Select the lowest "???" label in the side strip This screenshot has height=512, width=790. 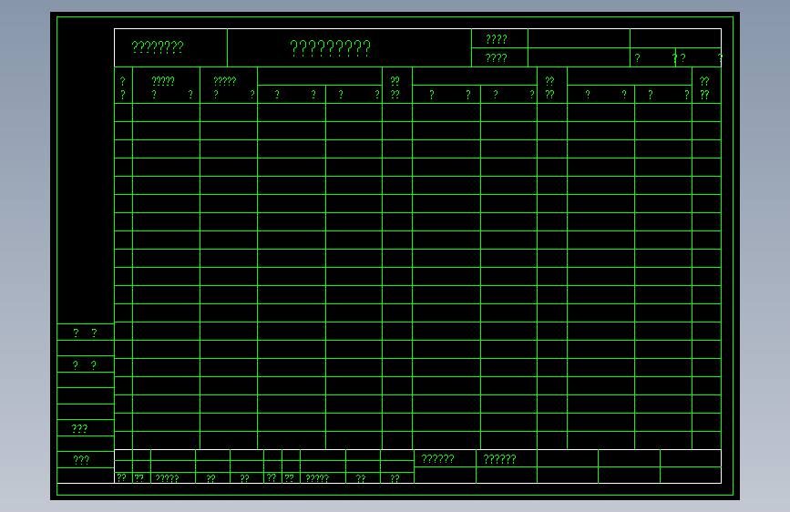[81, 459]
